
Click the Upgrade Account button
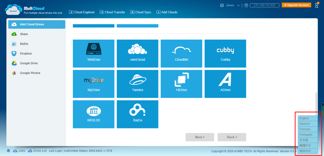point(297,5)
